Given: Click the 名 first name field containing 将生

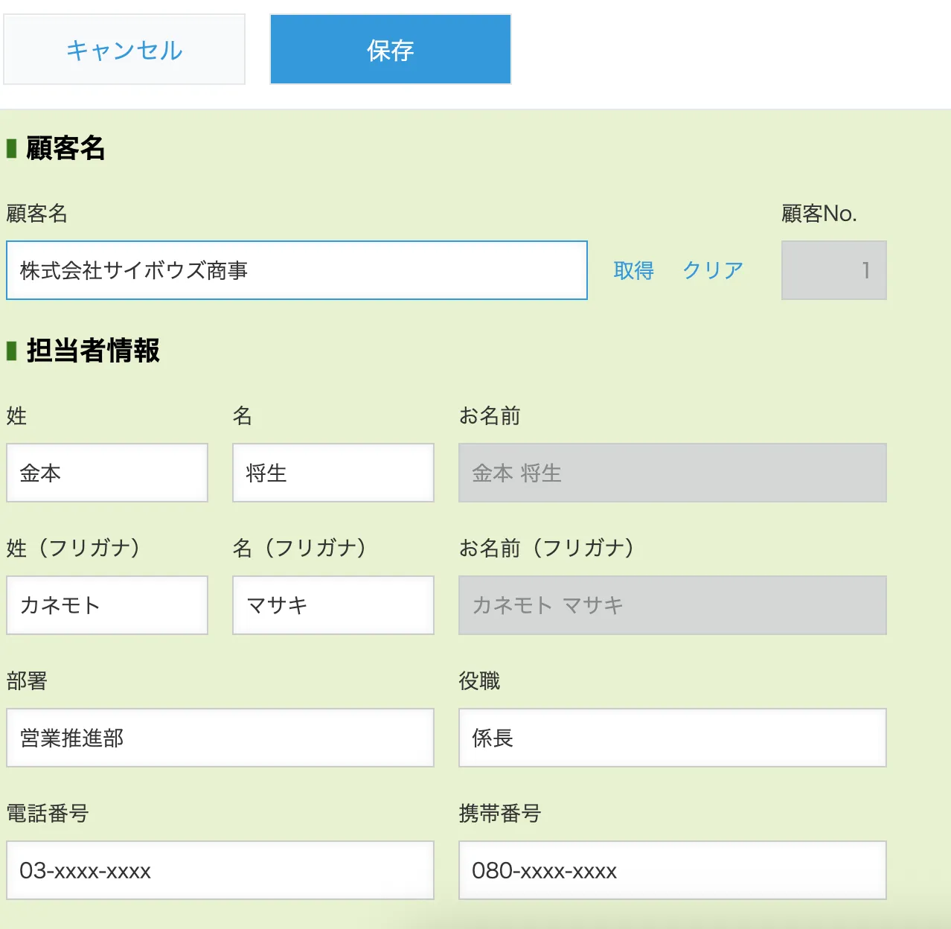Looking at the screenshot, I should point(333,472).
